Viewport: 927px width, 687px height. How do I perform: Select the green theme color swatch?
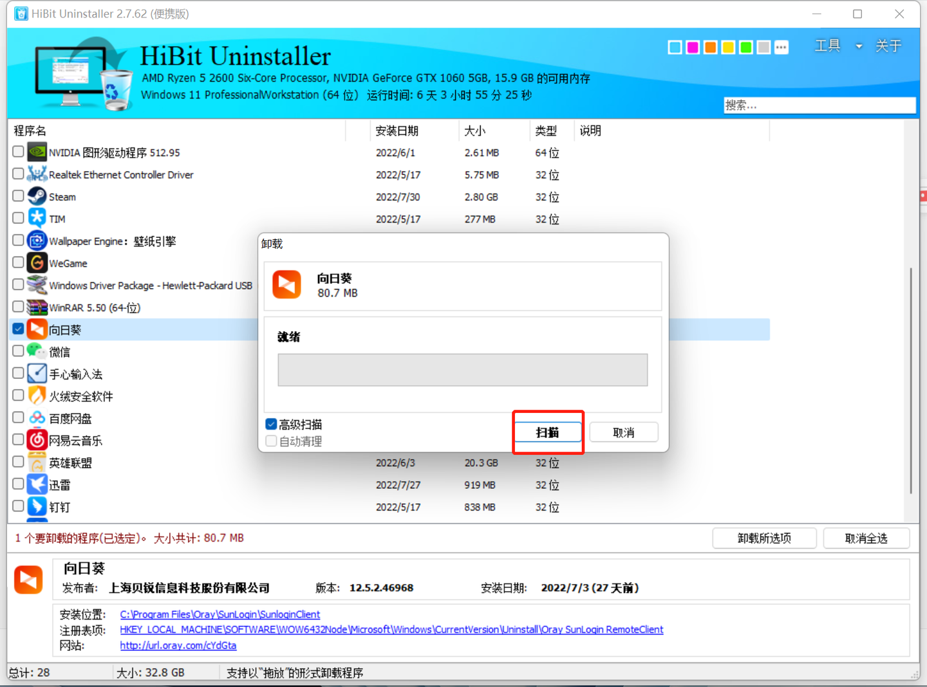[745, 47]
